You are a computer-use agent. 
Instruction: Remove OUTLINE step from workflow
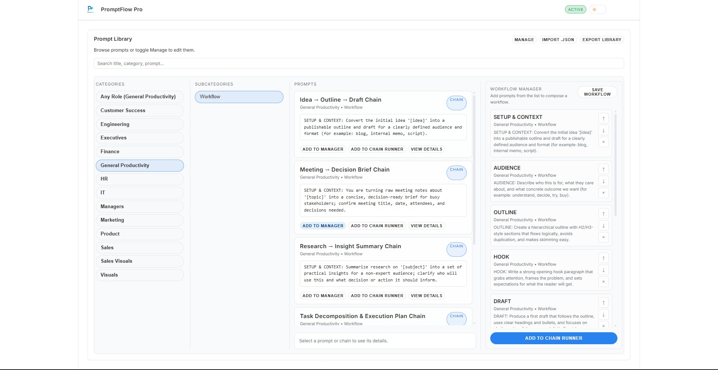point(603,237)
